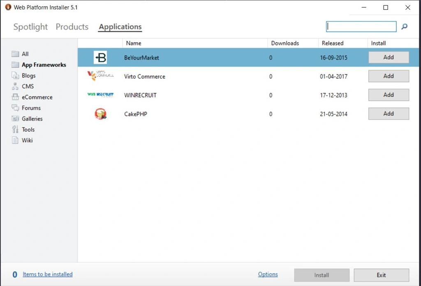
Task: Sort the list by Released column
Action: pyautogui.click(x=332, y=43)
